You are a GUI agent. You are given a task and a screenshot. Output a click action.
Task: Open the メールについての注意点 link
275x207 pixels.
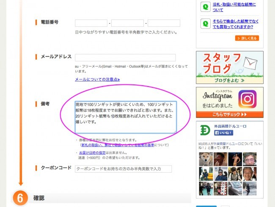coord(97,79)
